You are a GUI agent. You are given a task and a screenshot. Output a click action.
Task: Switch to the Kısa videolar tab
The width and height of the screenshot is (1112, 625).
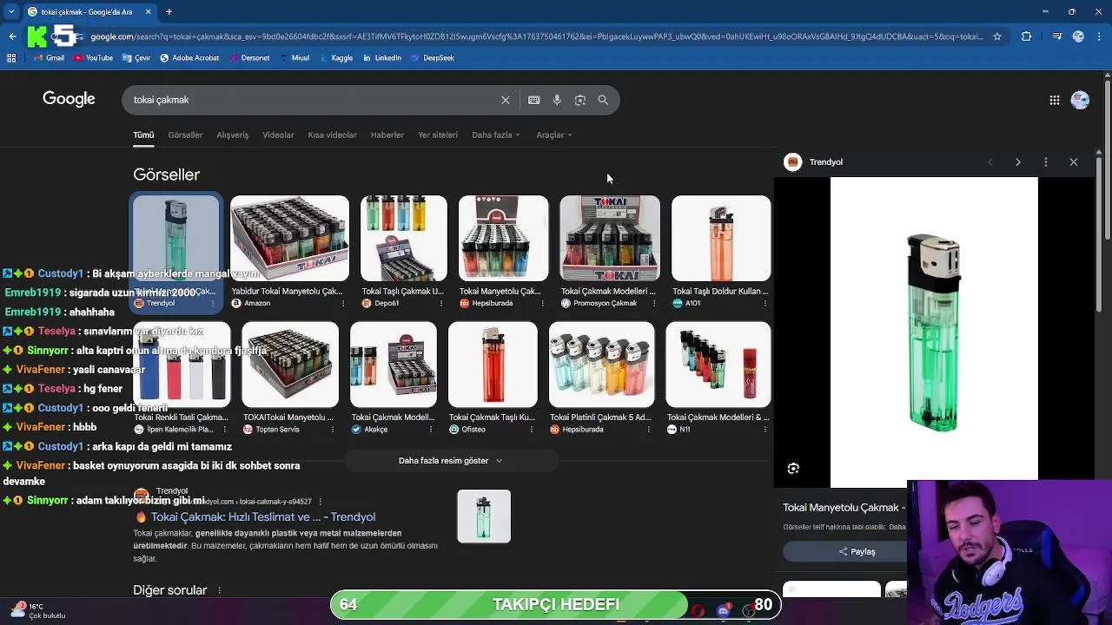[x=332, y=135]
